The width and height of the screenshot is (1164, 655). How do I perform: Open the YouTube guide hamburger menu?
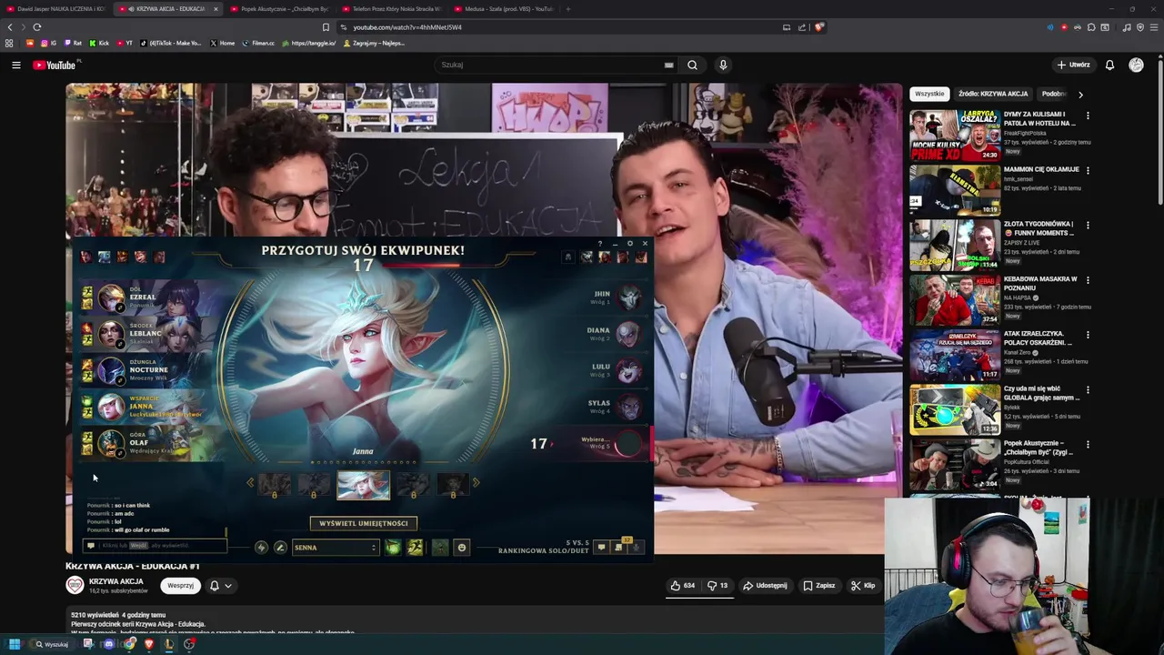click(16, 65)
